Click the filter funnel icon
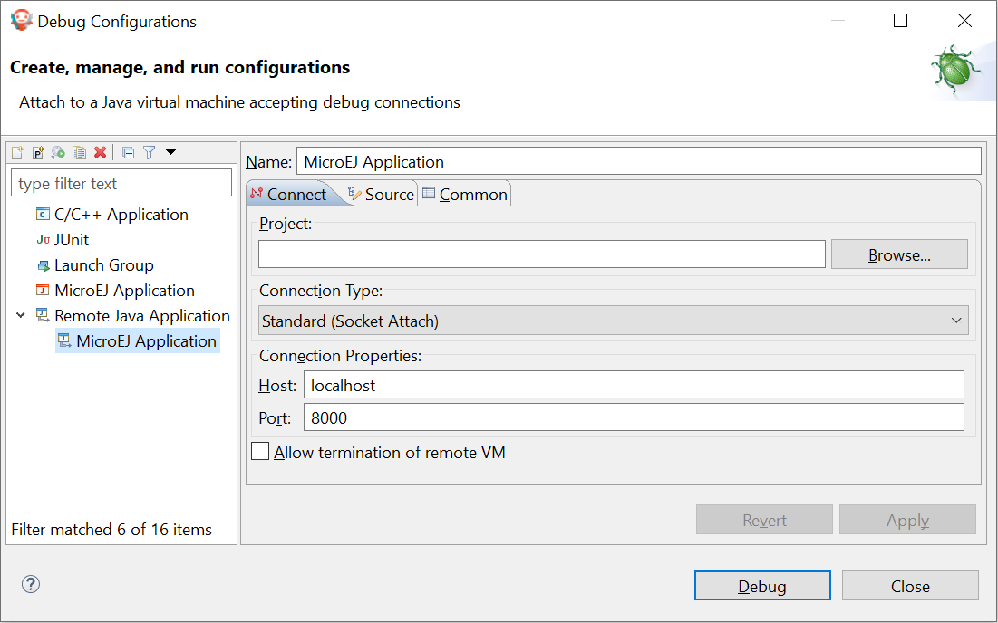998x623 pixels. 150,153
